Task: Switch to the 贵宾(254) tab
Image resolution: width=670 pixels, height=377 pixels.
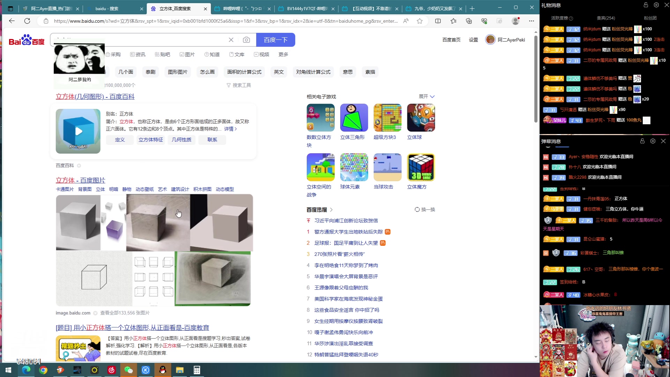Action: [606, 18]
